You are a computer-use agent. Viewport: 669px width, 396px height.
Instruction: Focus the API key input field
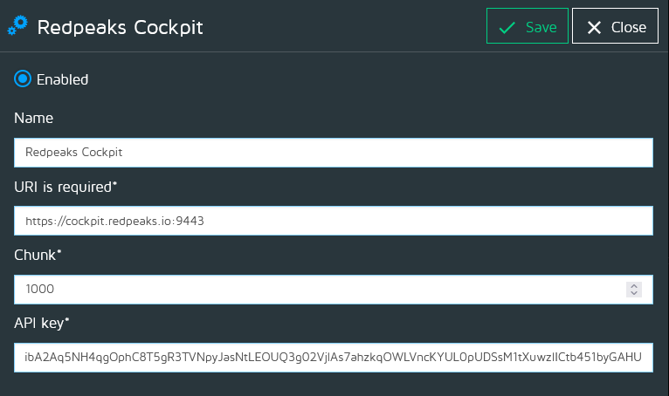334,357
